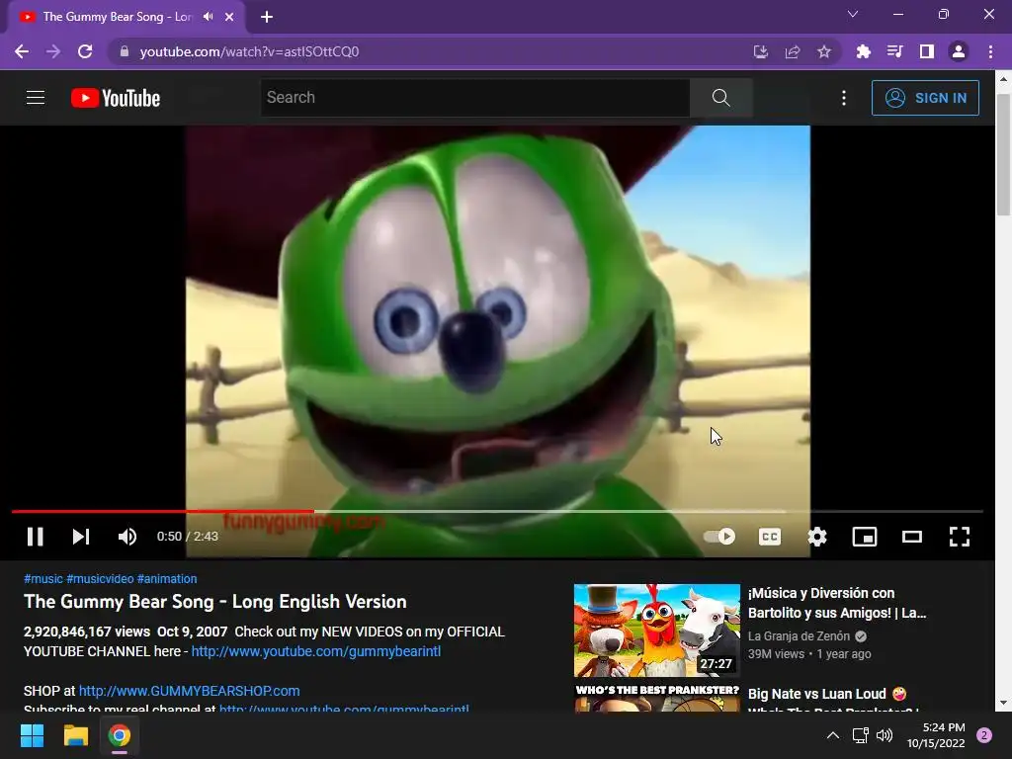Enter full screen mode
This screenshot has width=1012, height=759.
[x=959, y=537]
